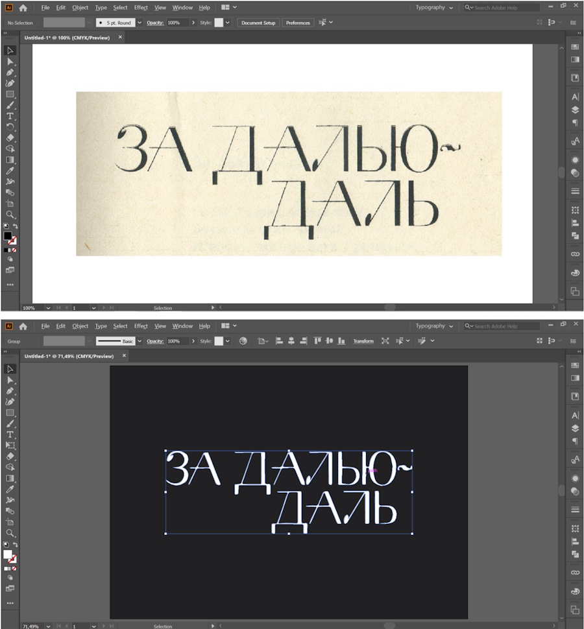This screenshot has width=584, height=629.
Task: Open the Transform panel link
Action: [363, 341]
